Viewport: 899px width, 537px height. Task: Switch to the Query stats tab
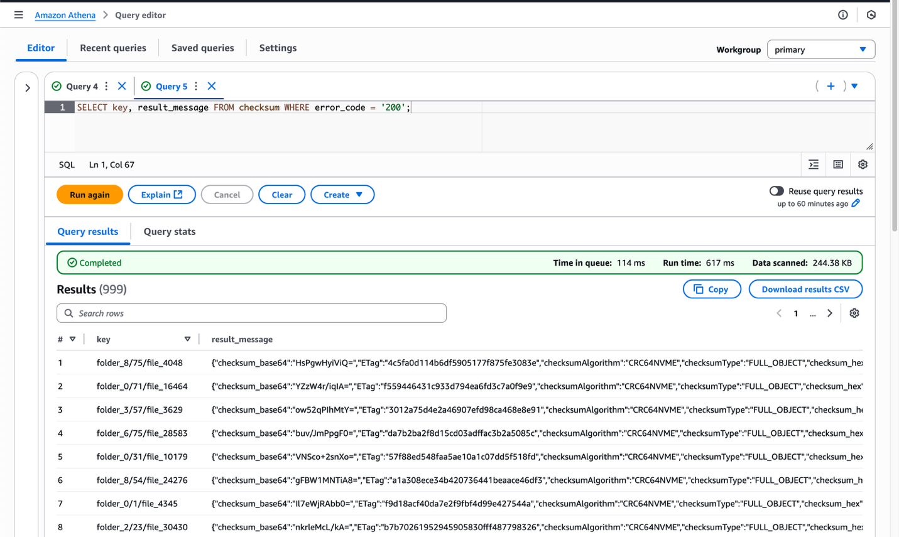[169, 231]
